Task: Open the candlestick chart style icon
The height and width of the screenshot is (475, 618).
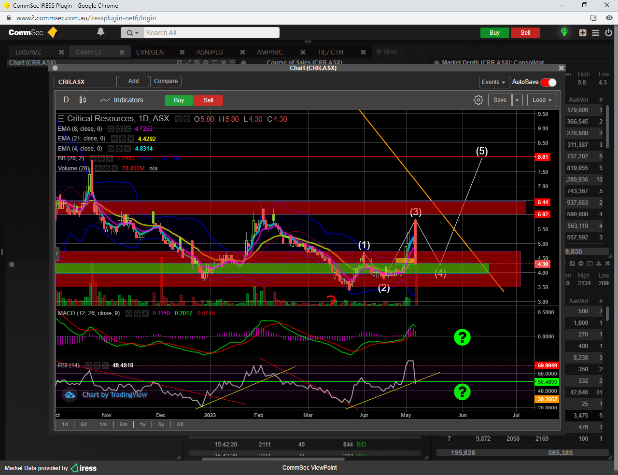Action: click(83, 100)
